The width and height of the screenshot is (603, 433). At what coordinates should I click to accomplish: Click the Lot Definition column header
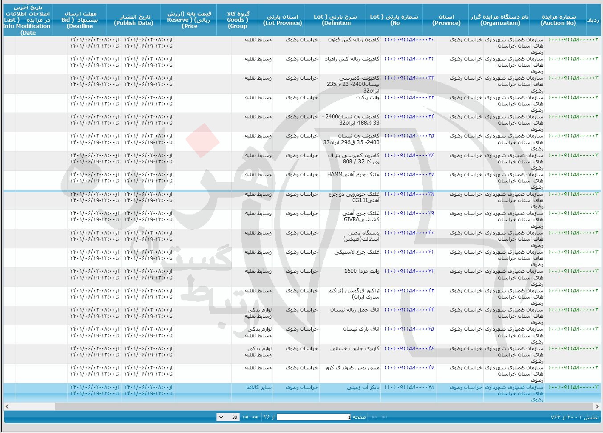coord(336,20)
